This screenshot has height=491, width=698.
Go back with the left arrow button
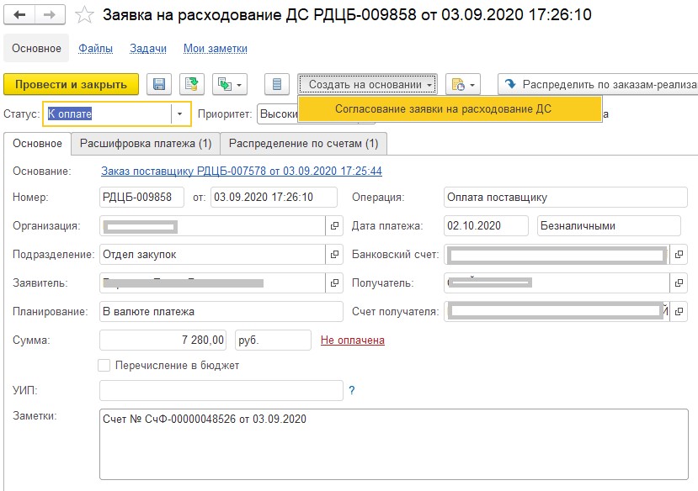pos(19,14)
